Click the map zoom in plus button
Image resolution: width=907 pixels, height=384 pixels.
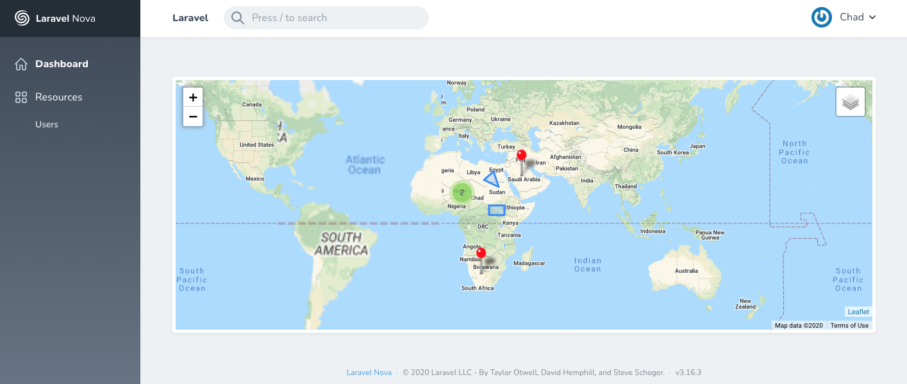click(x=193, y=97)
